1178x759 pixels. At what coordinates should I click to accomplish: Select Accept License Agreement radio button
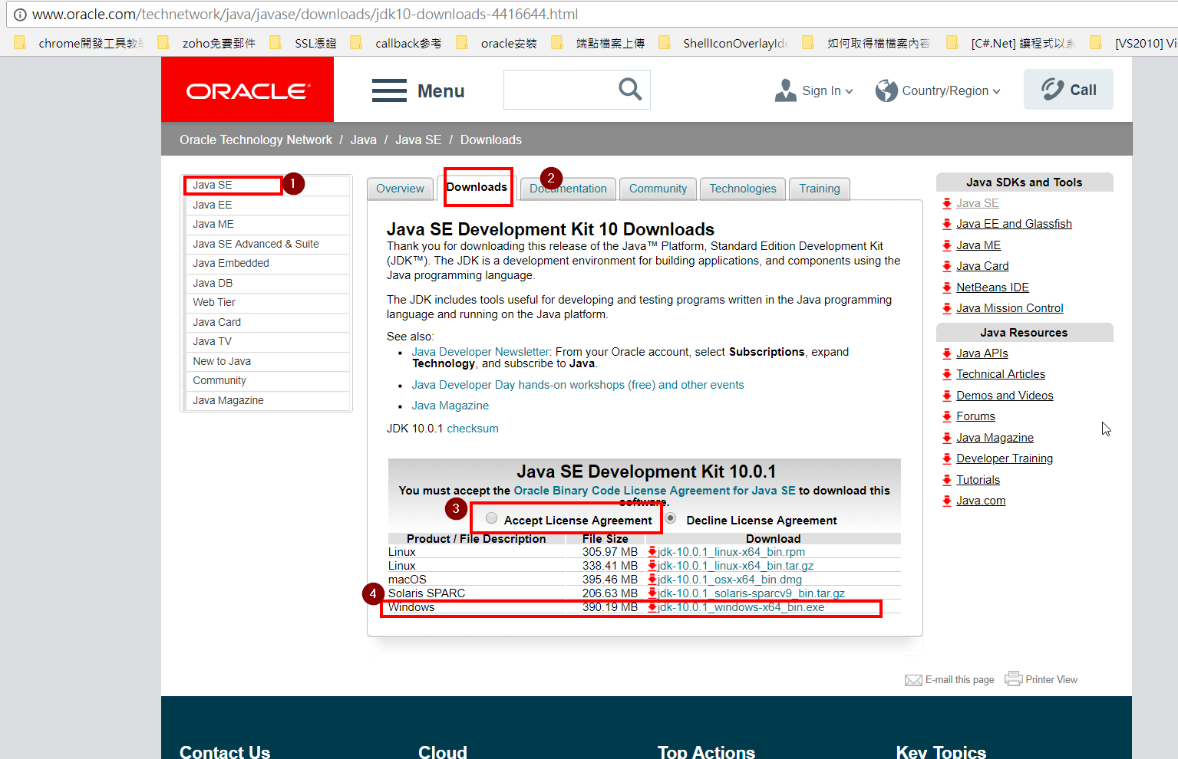tap(491, 518)
